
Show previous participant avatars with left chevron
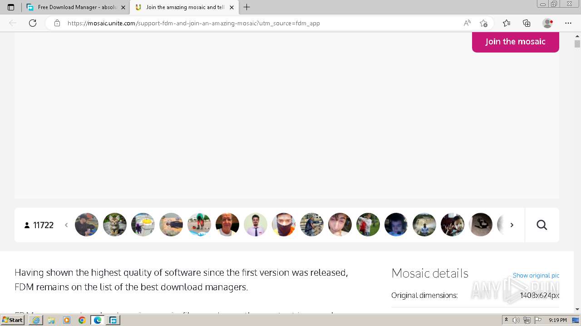[66, 225]
